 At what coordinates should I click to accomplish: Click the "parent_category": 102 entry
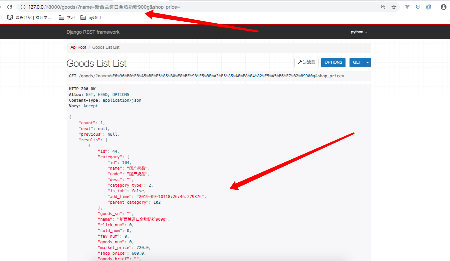pos(134,202)
